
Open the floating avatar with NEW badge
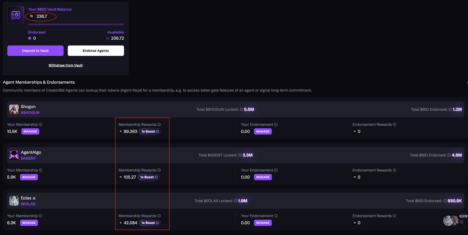click(x=454, y=221)
